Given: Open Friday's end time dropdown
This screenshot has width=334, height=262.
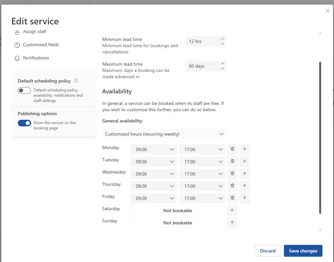Looking at the screenshot, I should point(202,198).
